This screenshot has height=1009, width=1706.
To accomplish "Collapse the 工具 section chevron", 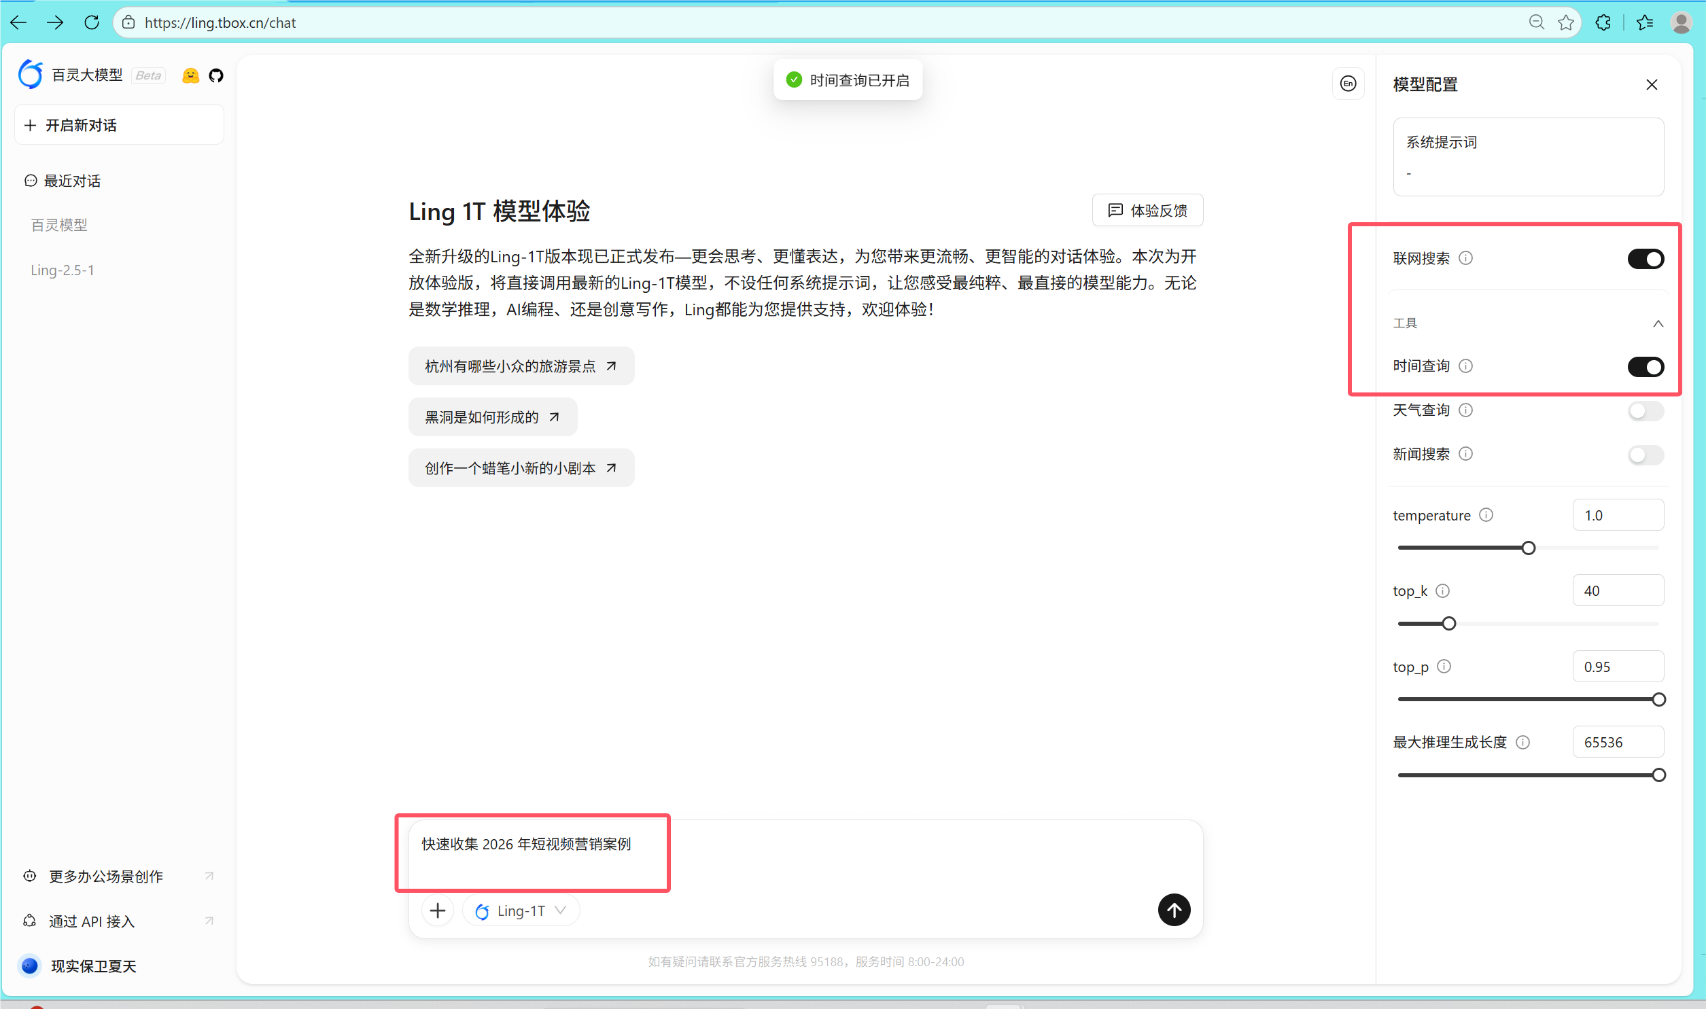I will (1658, 323).
